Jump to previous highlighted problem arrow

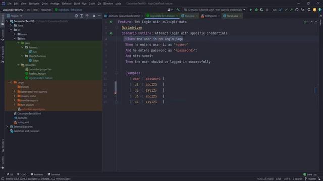coord(312,22)
